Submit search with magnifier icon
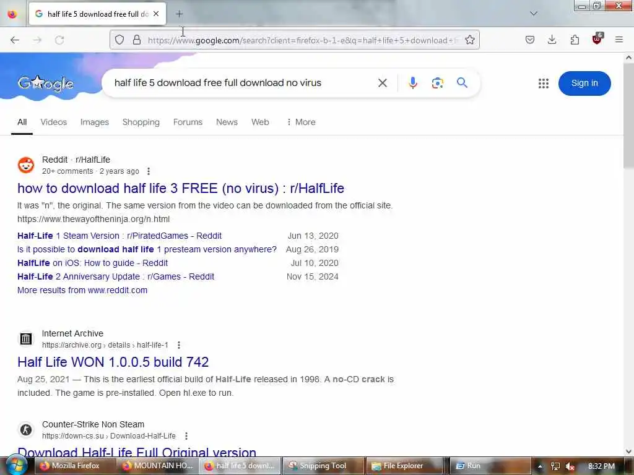Viewport: 634px width, 475px height. click(462, 83)
